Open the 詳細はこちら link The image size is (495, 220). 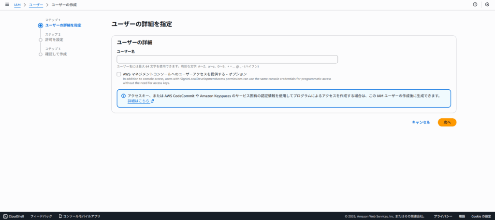coord(138,101)
